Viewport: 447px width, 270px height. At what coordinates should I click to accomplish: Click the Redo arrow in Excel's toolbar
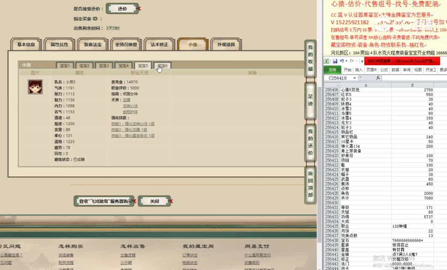pos(352,61)
